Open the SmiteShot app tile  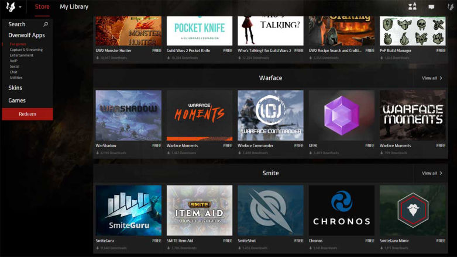click(x=270, y=210)
